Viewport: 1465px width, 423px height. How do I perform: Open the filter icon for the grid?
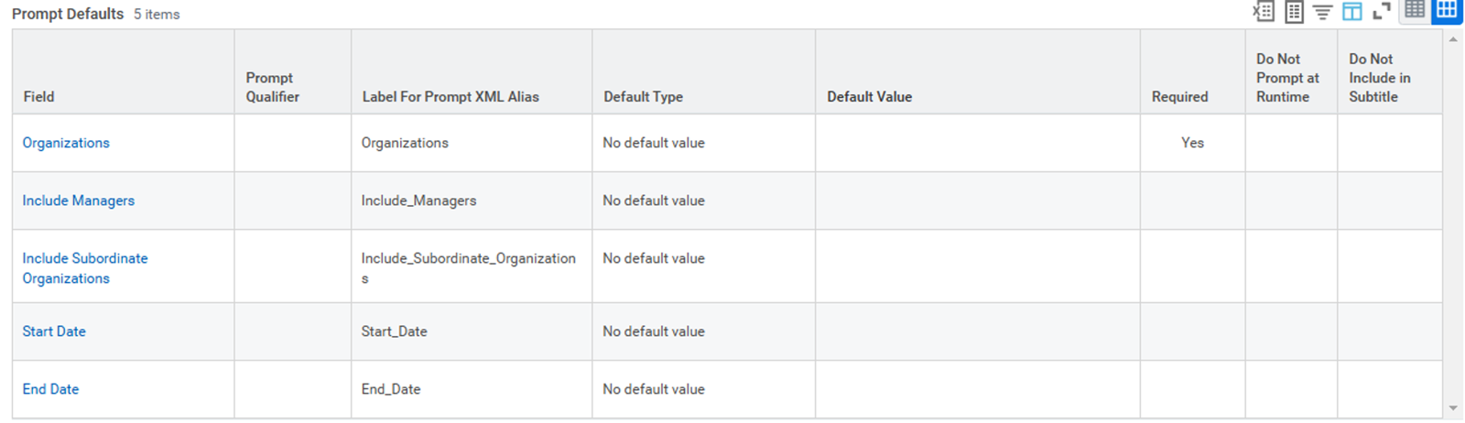pyautogui.click(x=1322, y=11)
